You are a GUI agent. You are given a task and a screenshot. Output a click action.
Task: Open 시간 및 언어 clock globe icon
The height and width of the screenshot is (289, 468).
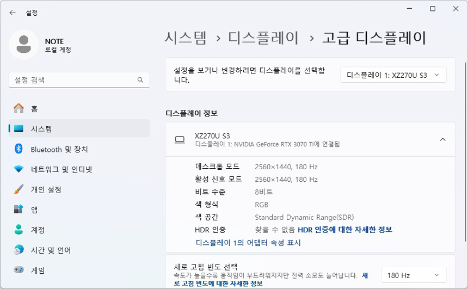click(x=19, y=250)
